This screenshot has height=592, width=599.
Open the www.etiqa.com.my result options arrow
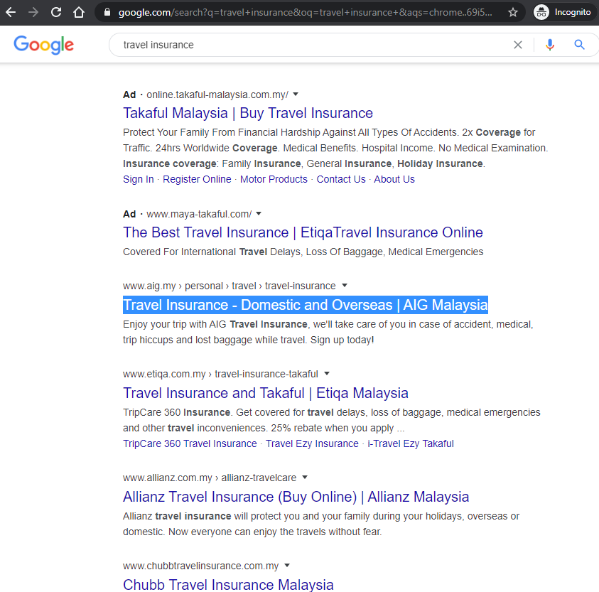(327, 373)
